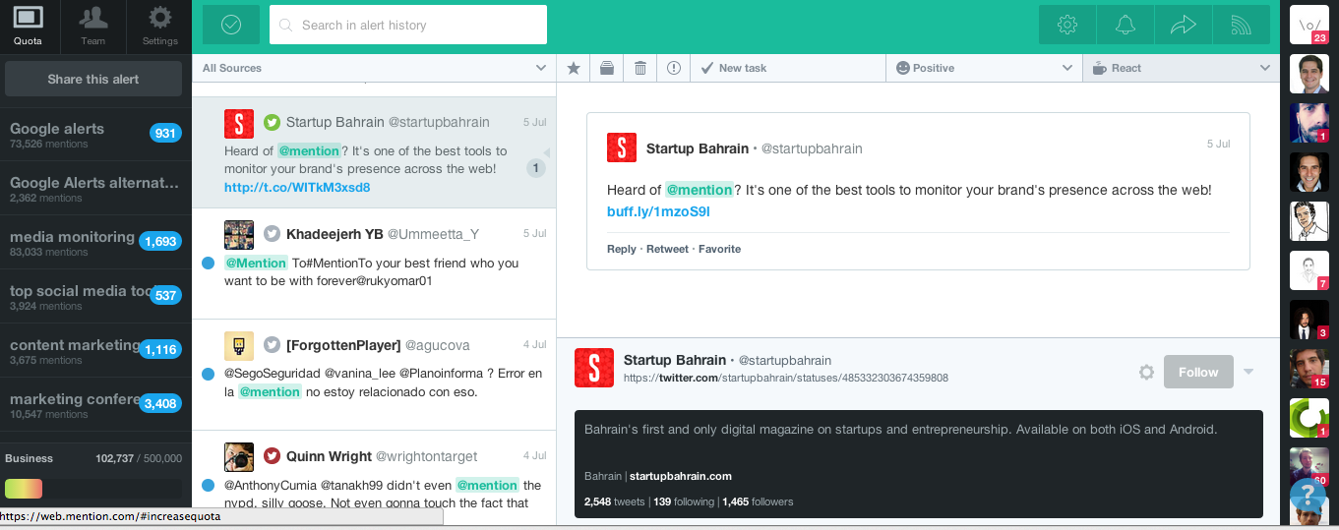This screenshot has height=530, width=1339.
Task: Click the help question mark button
Action: [1308, 494]
